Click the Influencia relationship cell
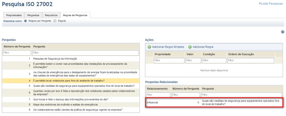Viewport: 286px width, 116px height. pos(152,103)
